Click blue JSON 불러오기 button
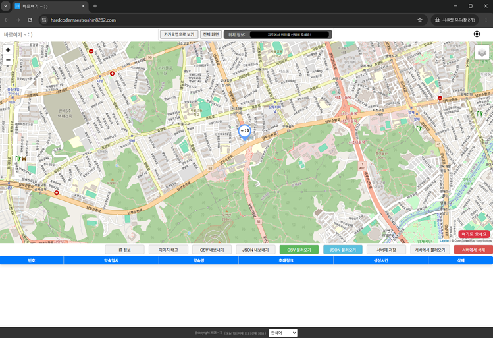493x338 pixels. (x=343, y=250)
